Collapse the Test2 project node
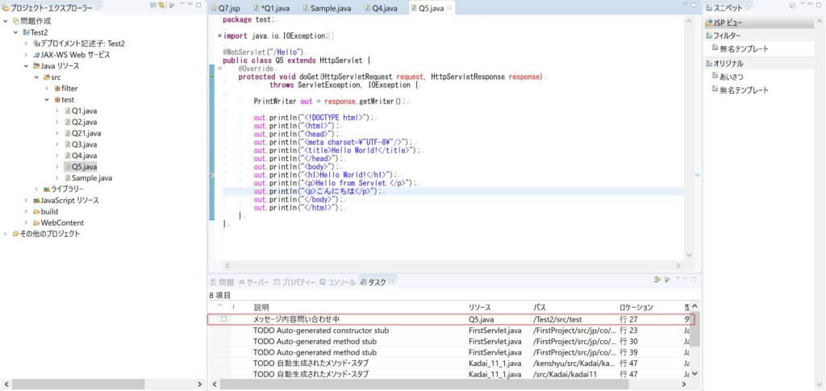 (16, 32)
